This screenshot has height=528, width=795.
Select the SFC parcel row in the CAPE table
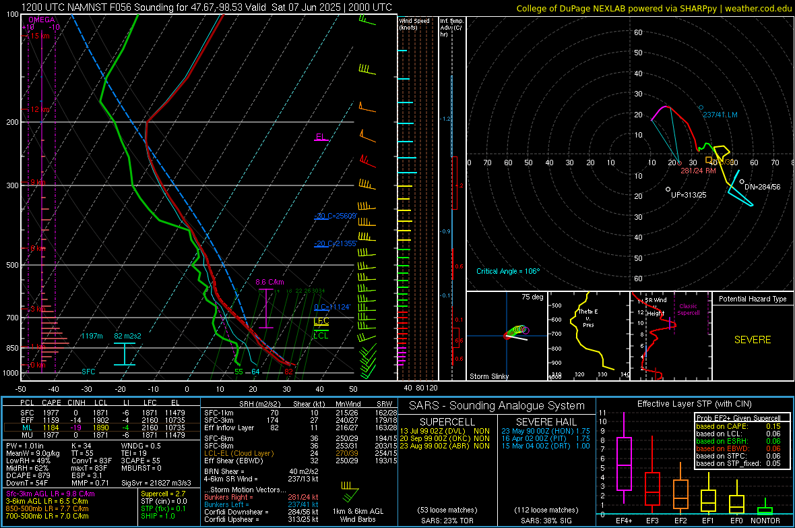tap(102, 413)
